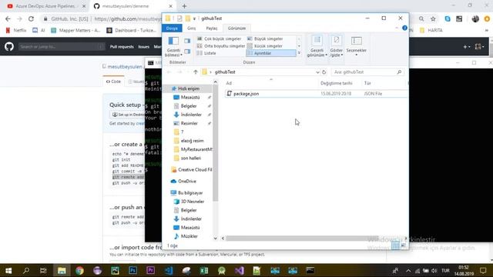Select the Ayrıntılar layout option
Image resolution: width=493 pixels, height=277 pixels.
tap(271, 53)
